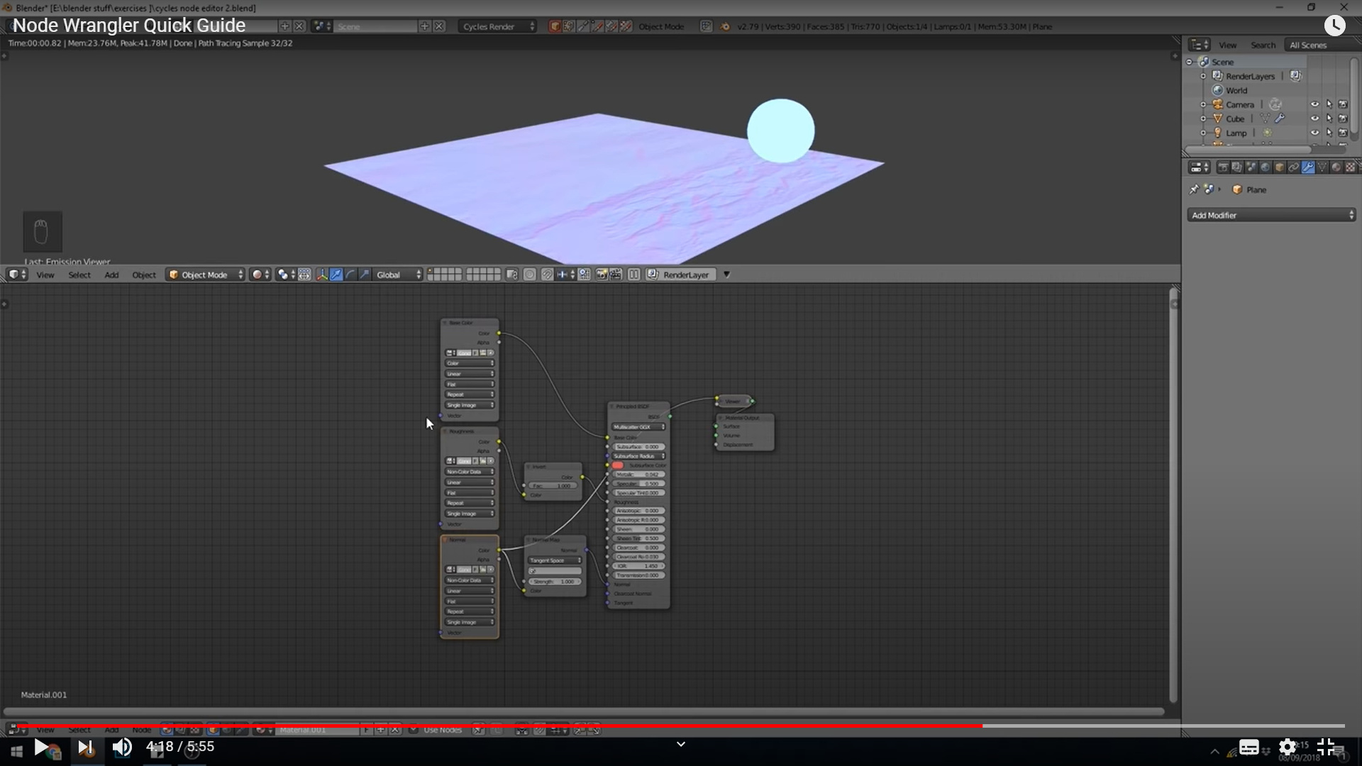Open the outliner Search menu

click(1263, 45)
